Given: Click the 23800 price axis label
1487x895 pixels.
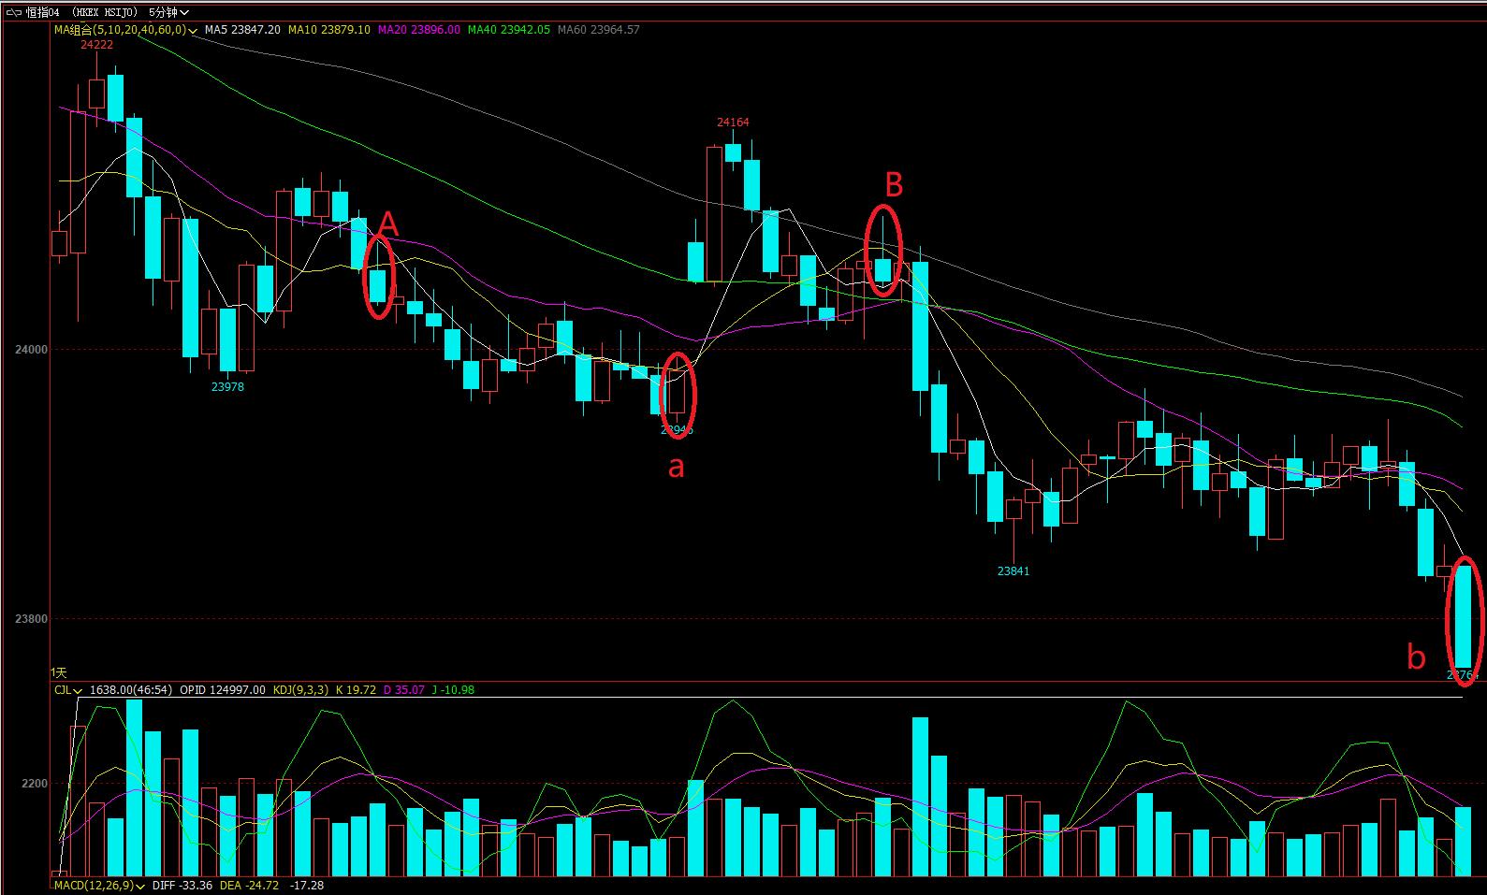Looking at the screenshot, I should [x=31, y=619].
